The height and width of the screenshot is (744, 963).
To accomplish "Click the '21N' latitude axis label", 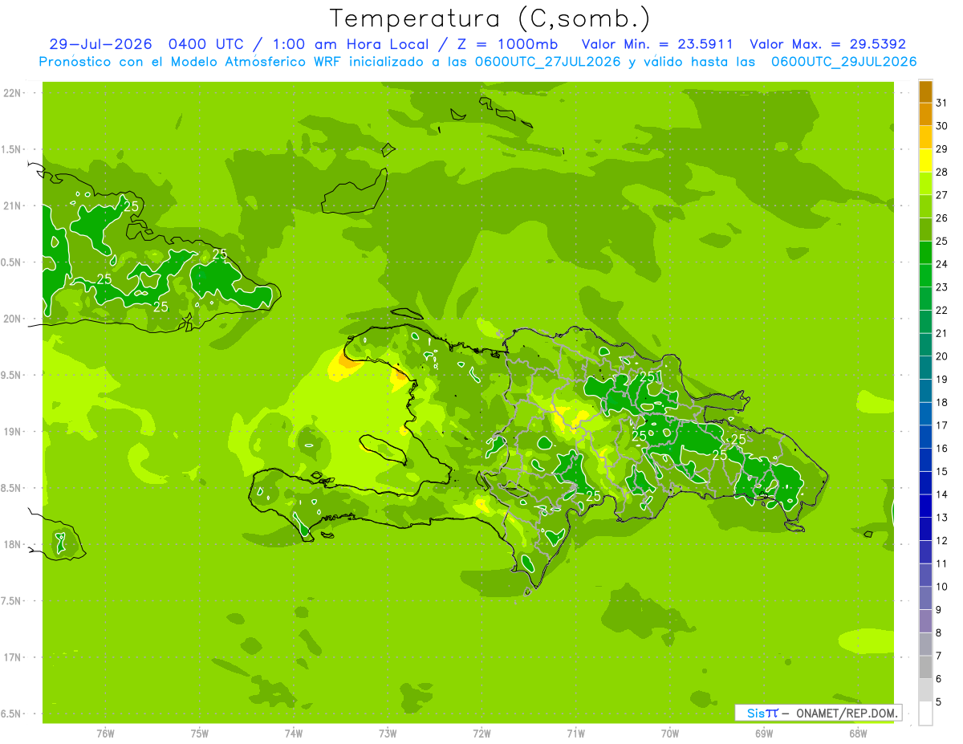I will [14, 205].
